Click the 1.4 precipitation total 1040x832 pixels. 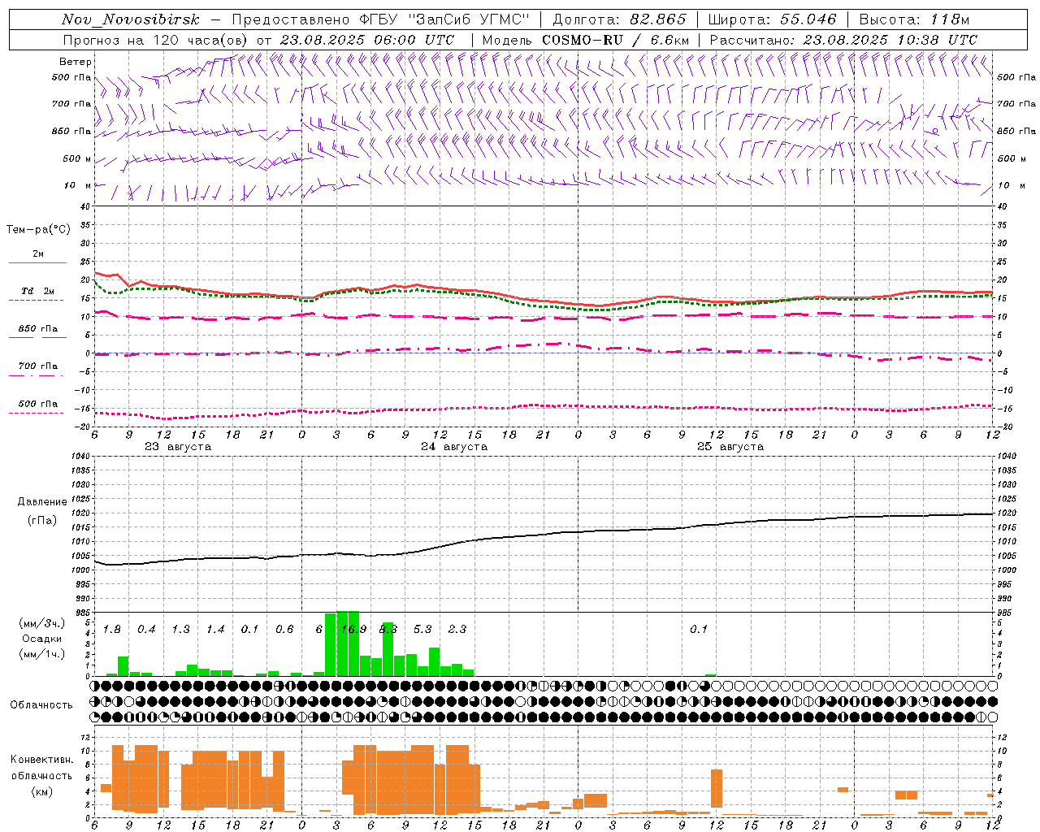tap(215, 630)
